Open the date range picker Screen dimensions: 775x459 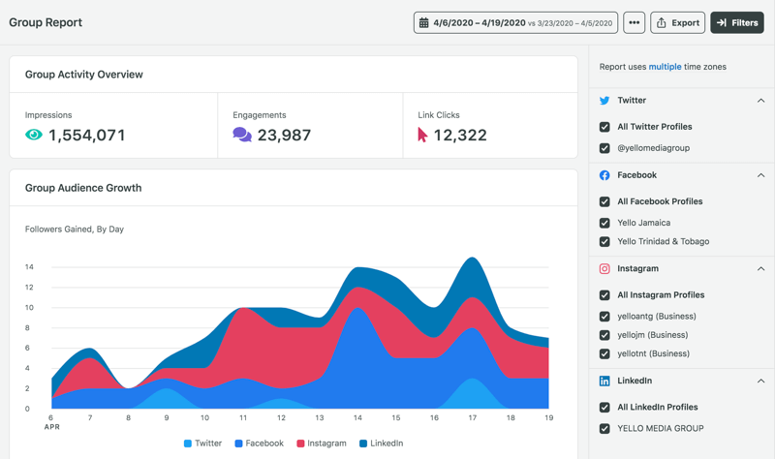(515, 22)
